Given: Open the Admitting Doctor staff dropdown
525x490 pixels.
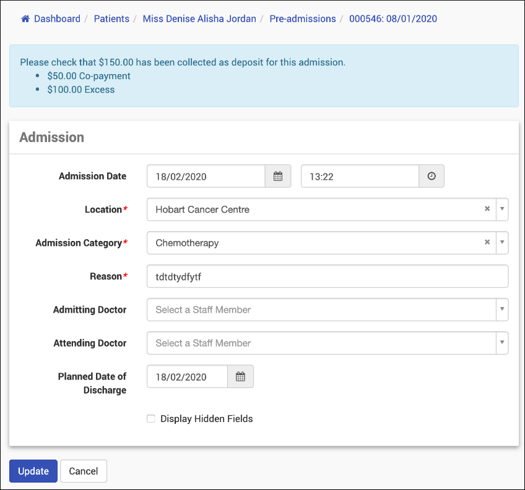Looking at the screenshot, I should pyautogui.click(x=328, y=310).
